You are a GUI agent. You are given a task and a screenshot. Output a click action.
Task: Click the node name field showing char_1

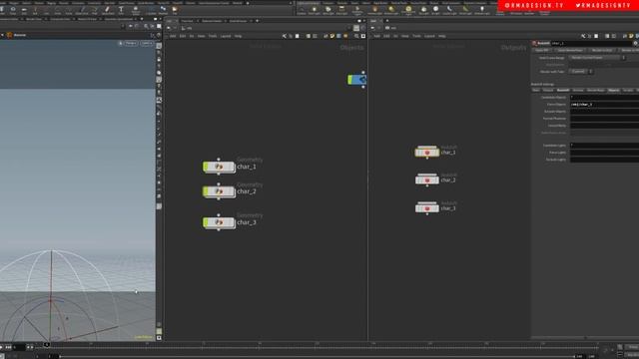[591, 43]
